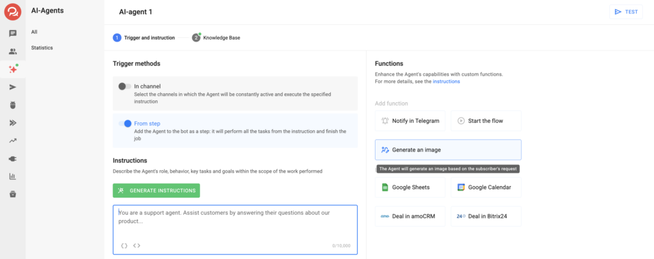Click the AI-agents sparkle icon in sidebar
654x259 pixels.
point(13,69)
